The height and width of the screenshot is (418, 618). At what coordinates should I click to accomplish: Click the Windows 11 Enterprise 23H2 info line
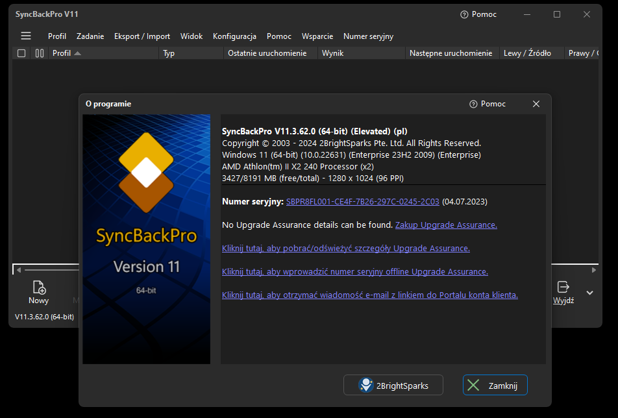coord(351,155)
